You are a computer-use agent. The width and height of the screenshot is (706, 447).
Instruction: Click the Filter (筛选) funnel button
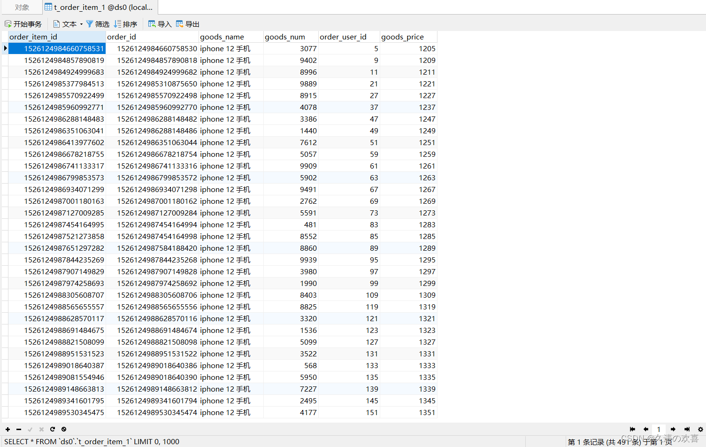point(98,24)
